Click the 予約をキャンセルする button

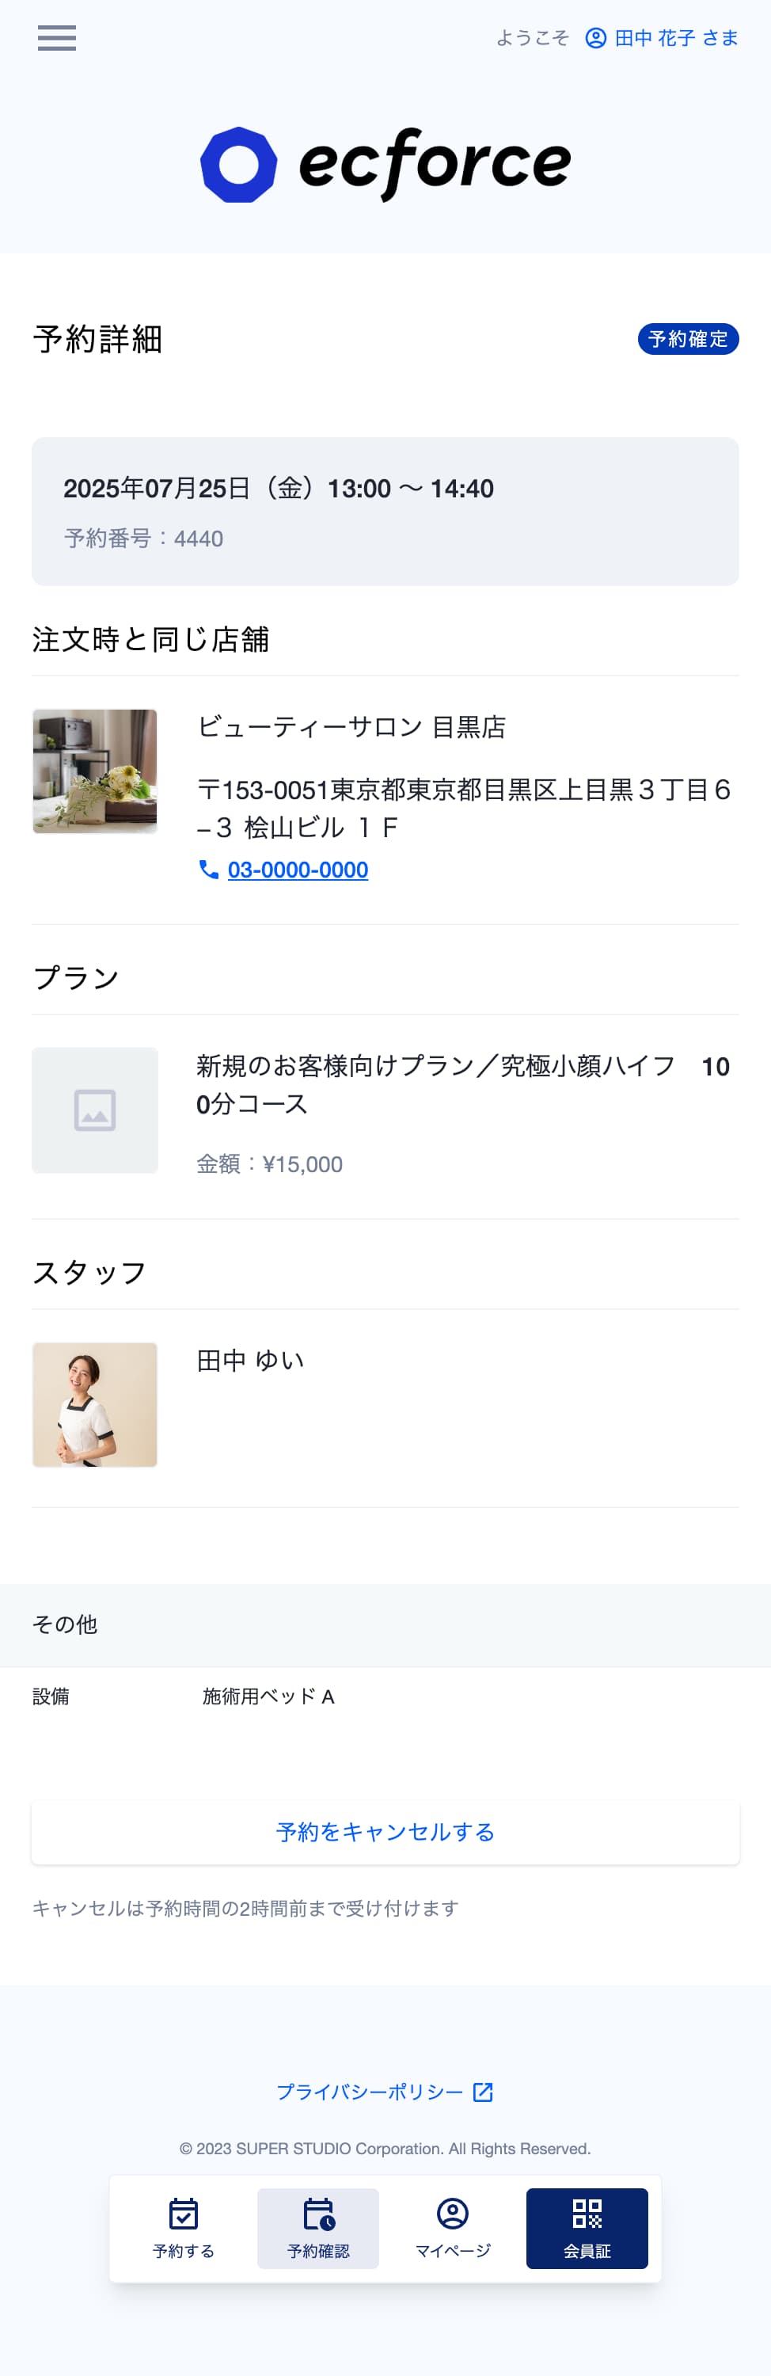(385, 1833)
